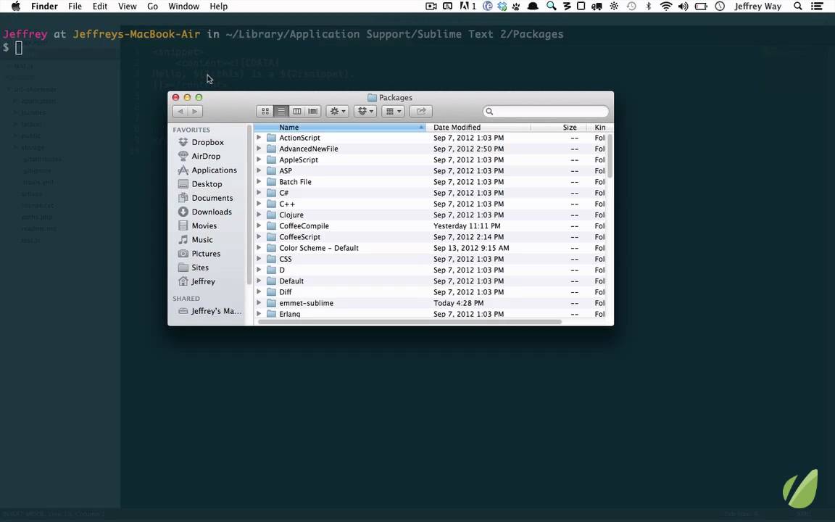Image resolution: width=835 pixels, height=522 pixels.
Task: Open the View menu
Action: 128,7
